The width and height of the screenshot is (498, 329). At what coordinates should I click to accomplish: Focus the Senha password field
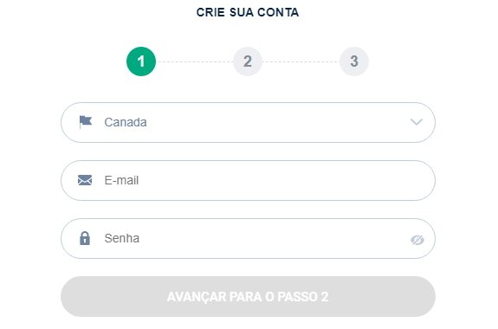[248, 238]
